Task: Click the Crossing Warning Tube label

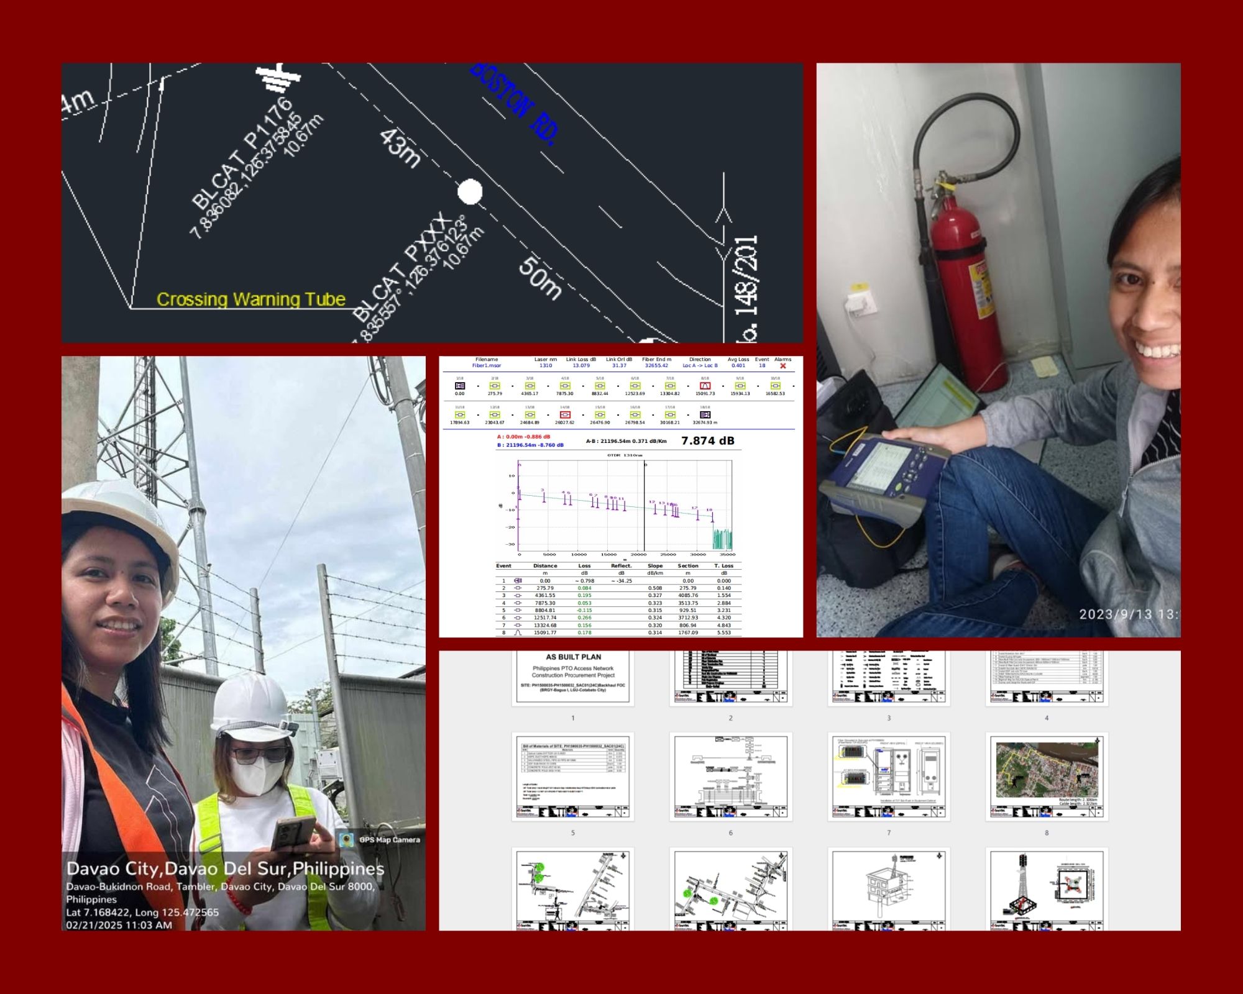Action: [x=250, y=299]
